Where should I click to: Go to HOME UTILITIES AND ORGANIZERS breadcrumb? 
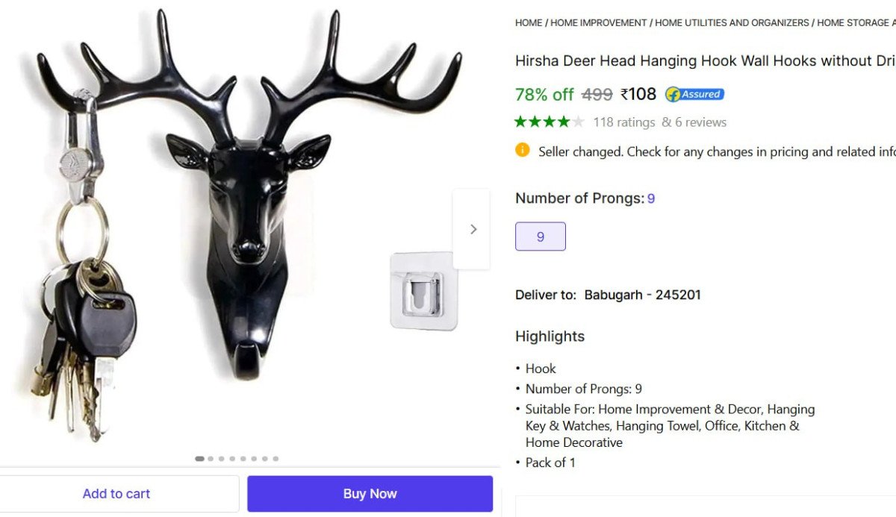(732, 23)
